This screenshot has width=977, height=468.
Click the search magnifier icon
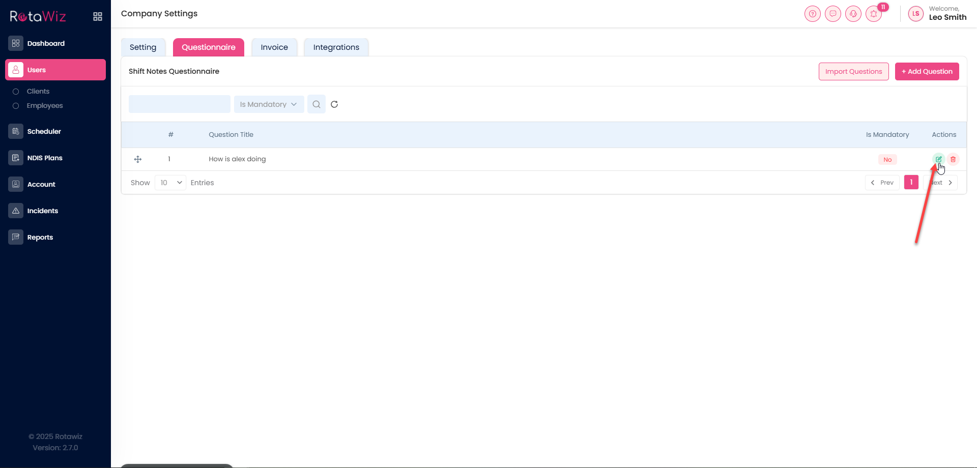pyautogui.click(x=316, y=104)
